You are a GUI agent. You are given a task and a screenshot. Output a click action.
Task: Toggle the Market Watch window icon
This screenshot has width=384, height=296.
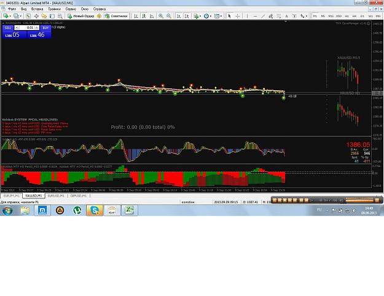[x=28, y=16]
